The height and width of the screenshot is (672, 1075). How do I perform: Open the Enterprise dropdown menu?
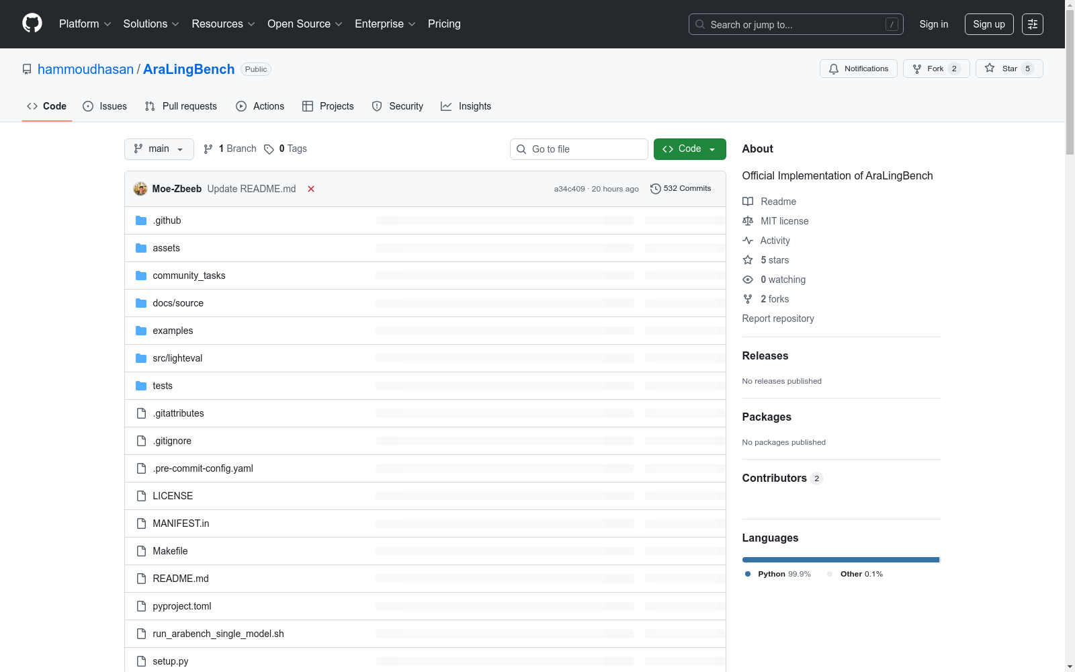click(385, 24)
